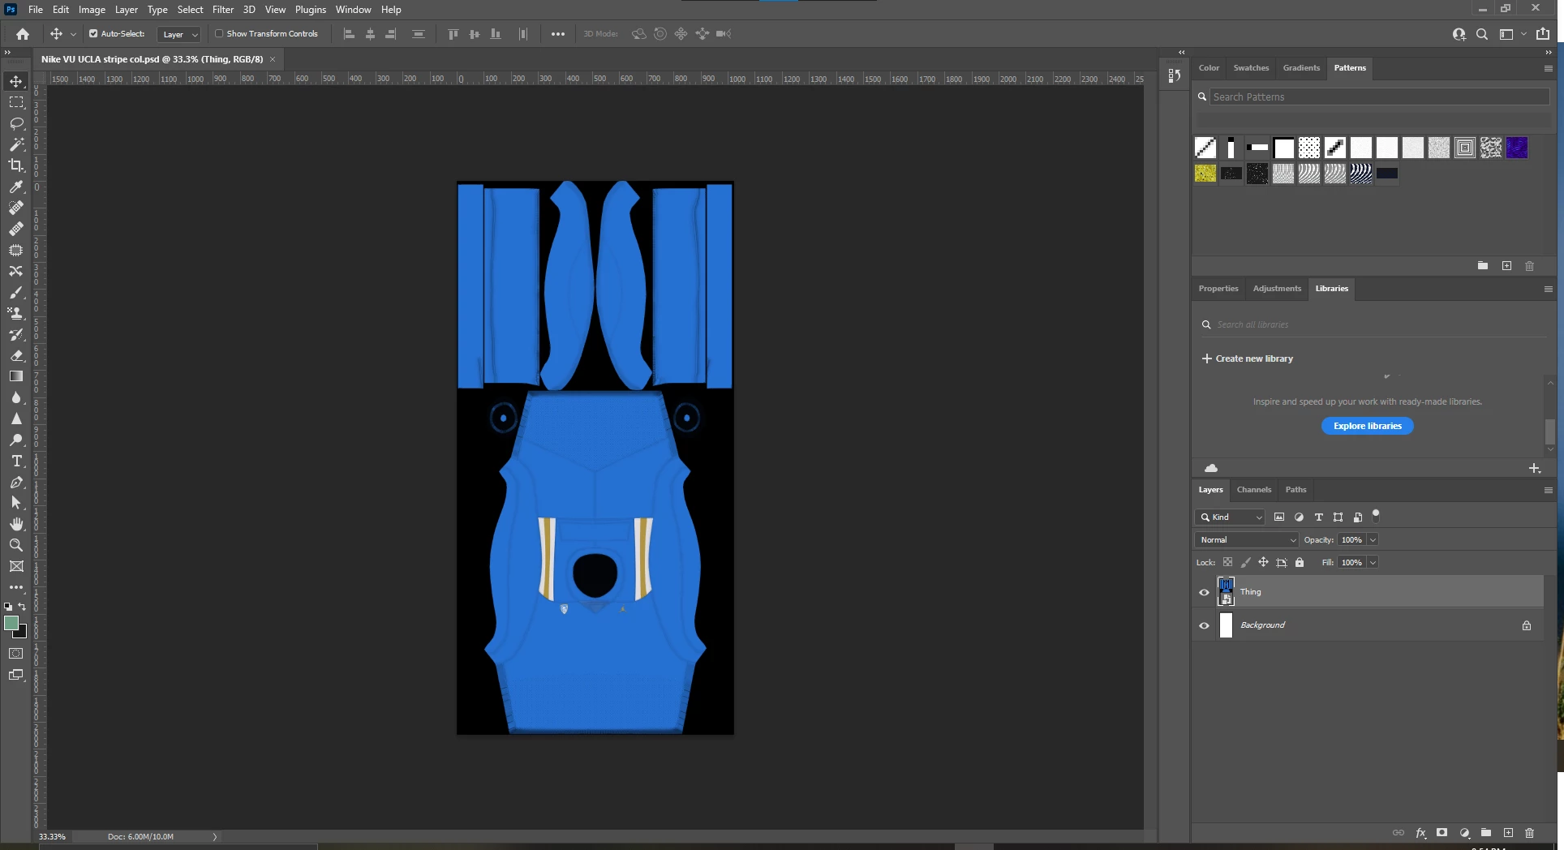Activate the Zoom tool in toolbar
This screenshot has height=850, width=1564.
coord(16,545)
